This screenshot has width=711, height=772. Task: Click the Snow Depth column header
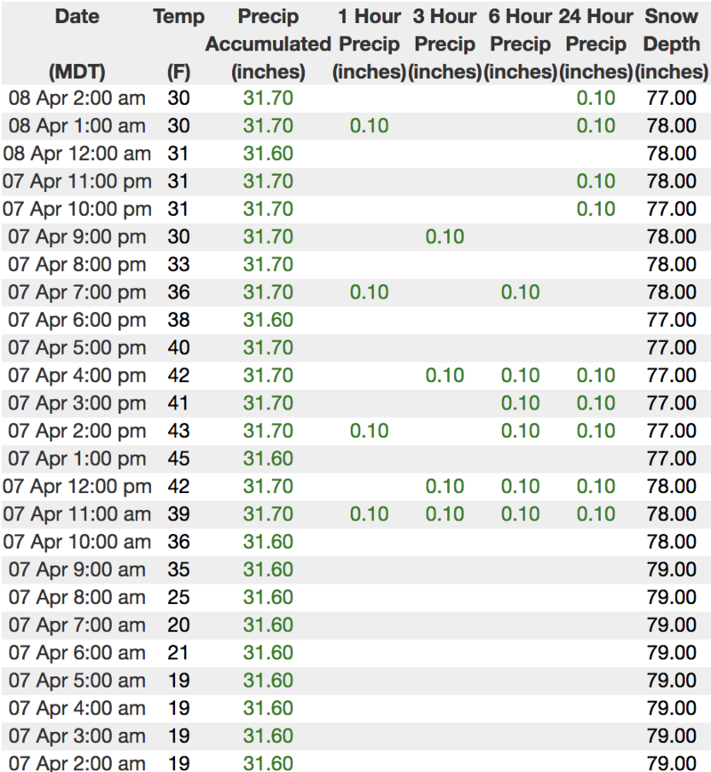[671, 44]
